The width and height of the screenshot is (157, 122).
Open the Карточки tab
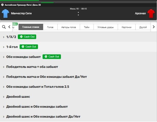tap(126, 27)
